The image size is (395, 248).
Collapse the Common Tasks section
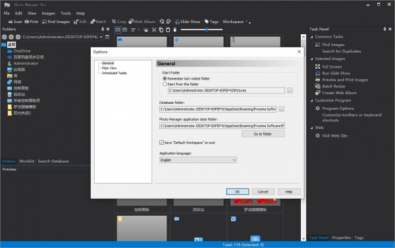click(x=311, y=37)
